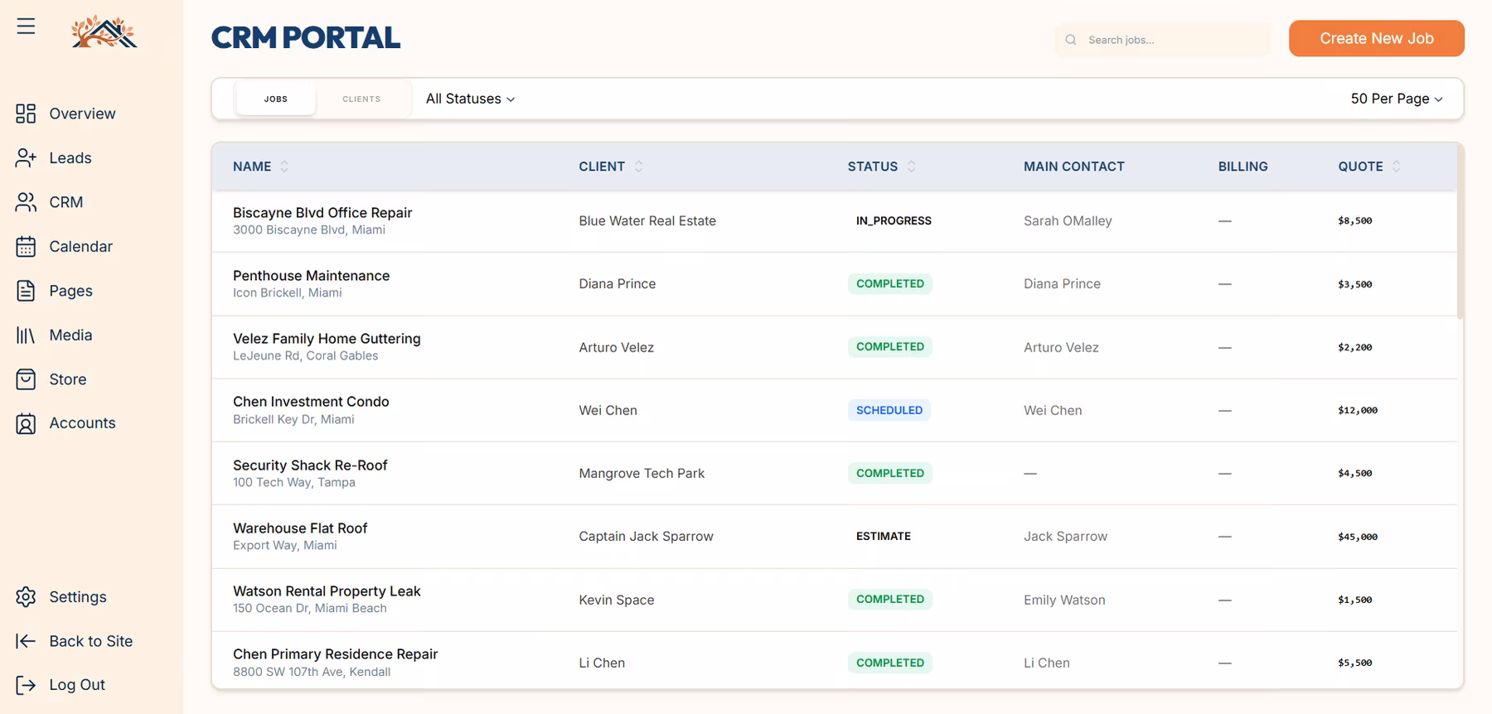This screenshot has height=714, width=1492.
Task: Click address 100 Tech Way, Tampa
Action: coord(294,483)
